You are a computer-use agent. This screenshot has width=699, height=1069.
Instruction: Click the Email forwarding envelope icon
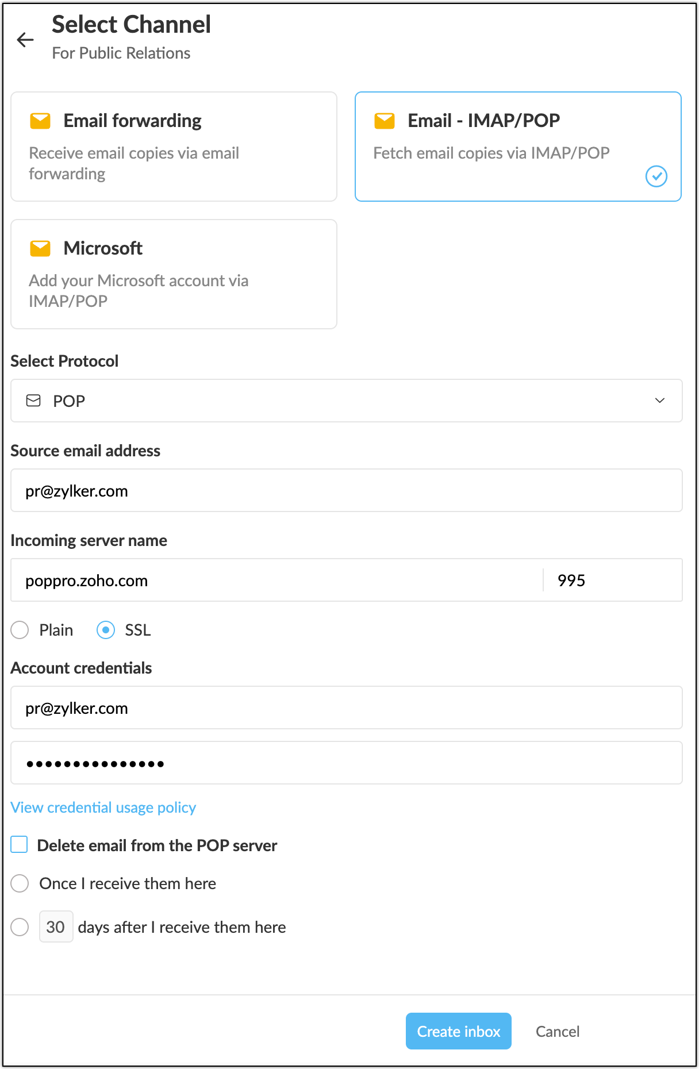pos(40,121)
